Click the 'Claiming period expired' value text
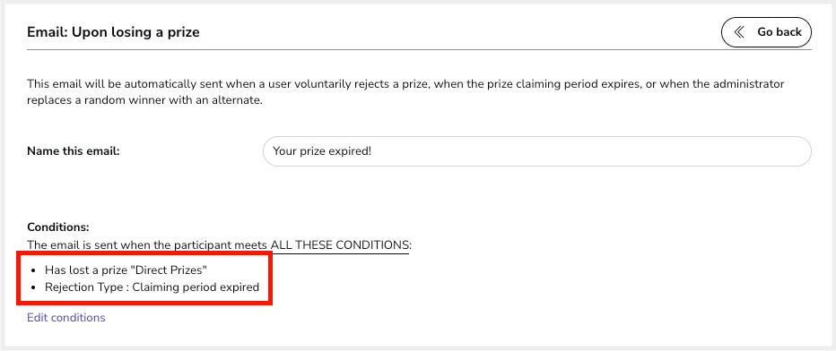This screenshot has width=836, height=351. (196, 287)
